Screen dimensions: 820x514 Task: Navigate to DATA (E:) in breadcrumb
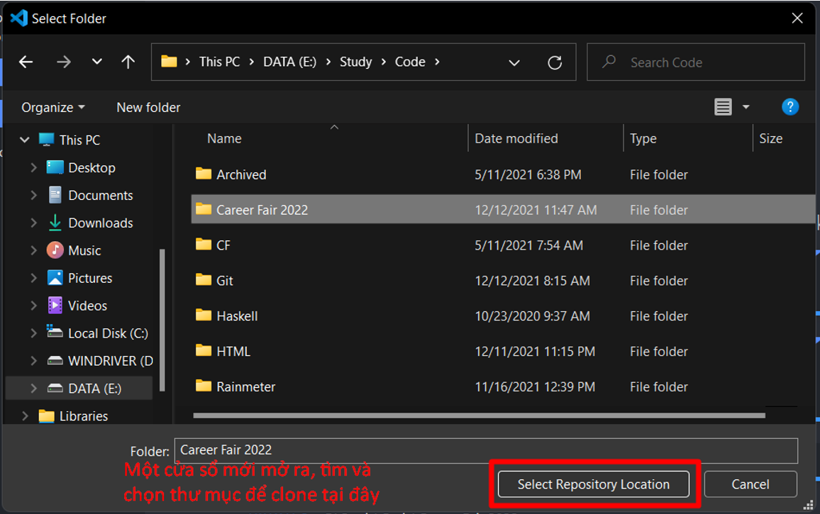[x=289, y=62]
